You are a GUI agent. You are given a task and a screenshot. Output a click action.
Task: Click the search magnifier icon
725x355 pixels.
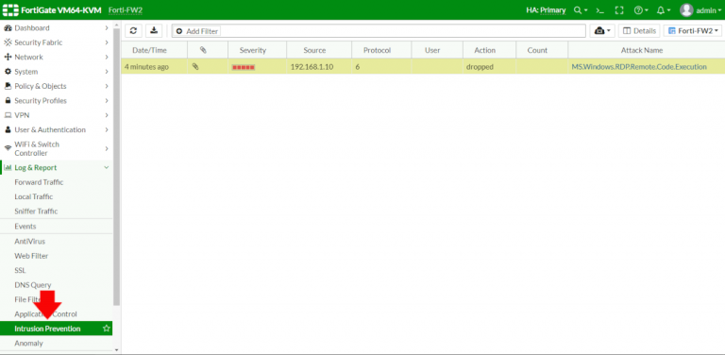tap(581, 10)
